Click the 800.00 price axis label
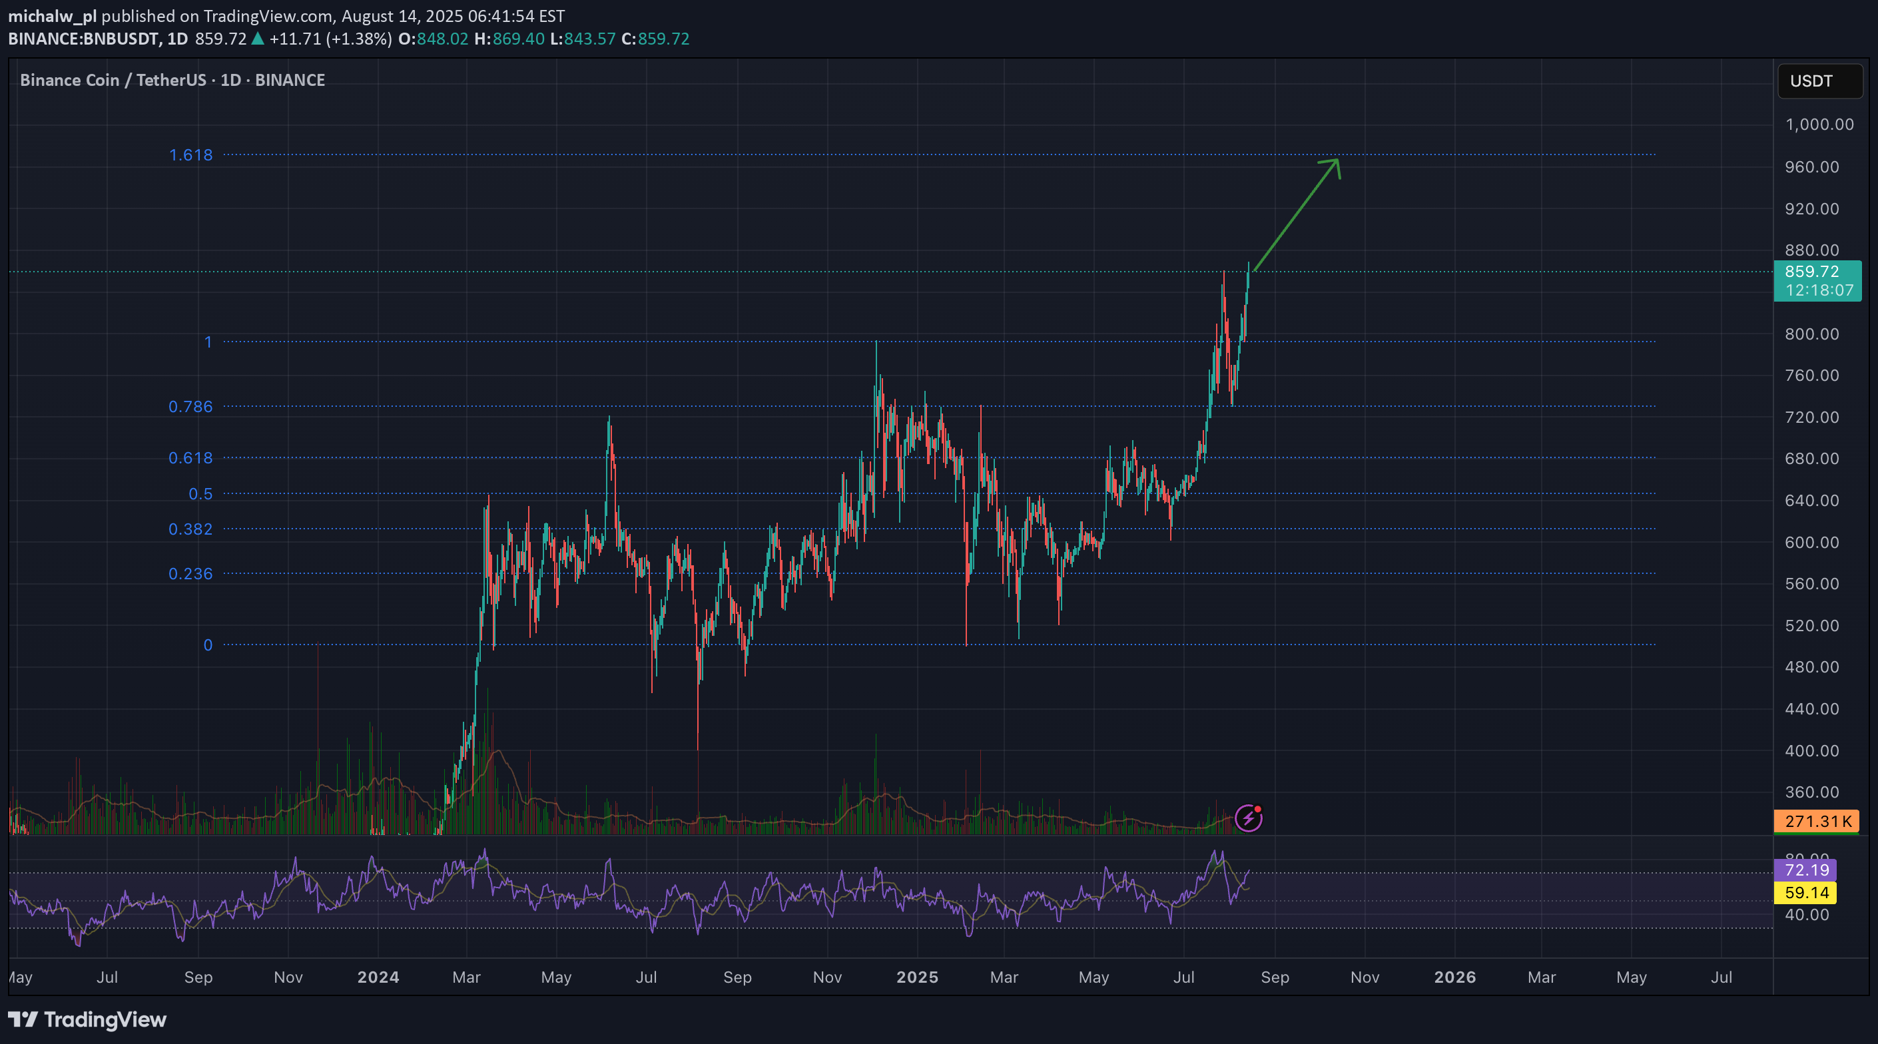The width and height of the screenshot is (1878, 1044). coord(1811,334)
